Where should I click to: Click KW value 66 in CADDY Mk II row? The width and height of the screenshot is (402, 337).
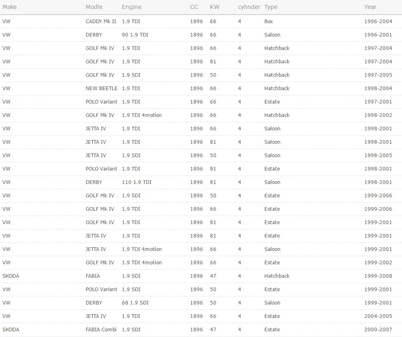(213, 22)
